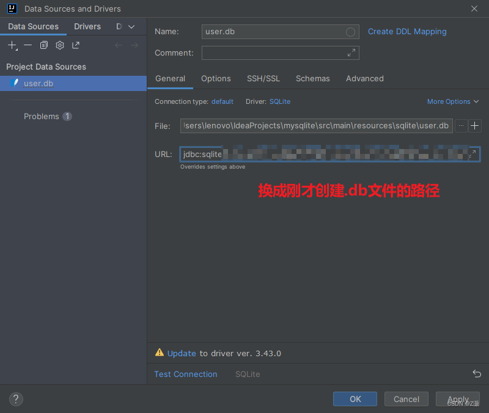Open More Options dropdown
Screen dimensions: 489x413
(x=453, y=101)
